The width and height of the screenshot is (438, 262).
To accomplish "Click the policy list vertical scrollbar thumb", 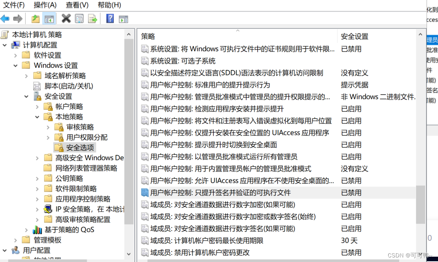I will [x=420, y=205].
